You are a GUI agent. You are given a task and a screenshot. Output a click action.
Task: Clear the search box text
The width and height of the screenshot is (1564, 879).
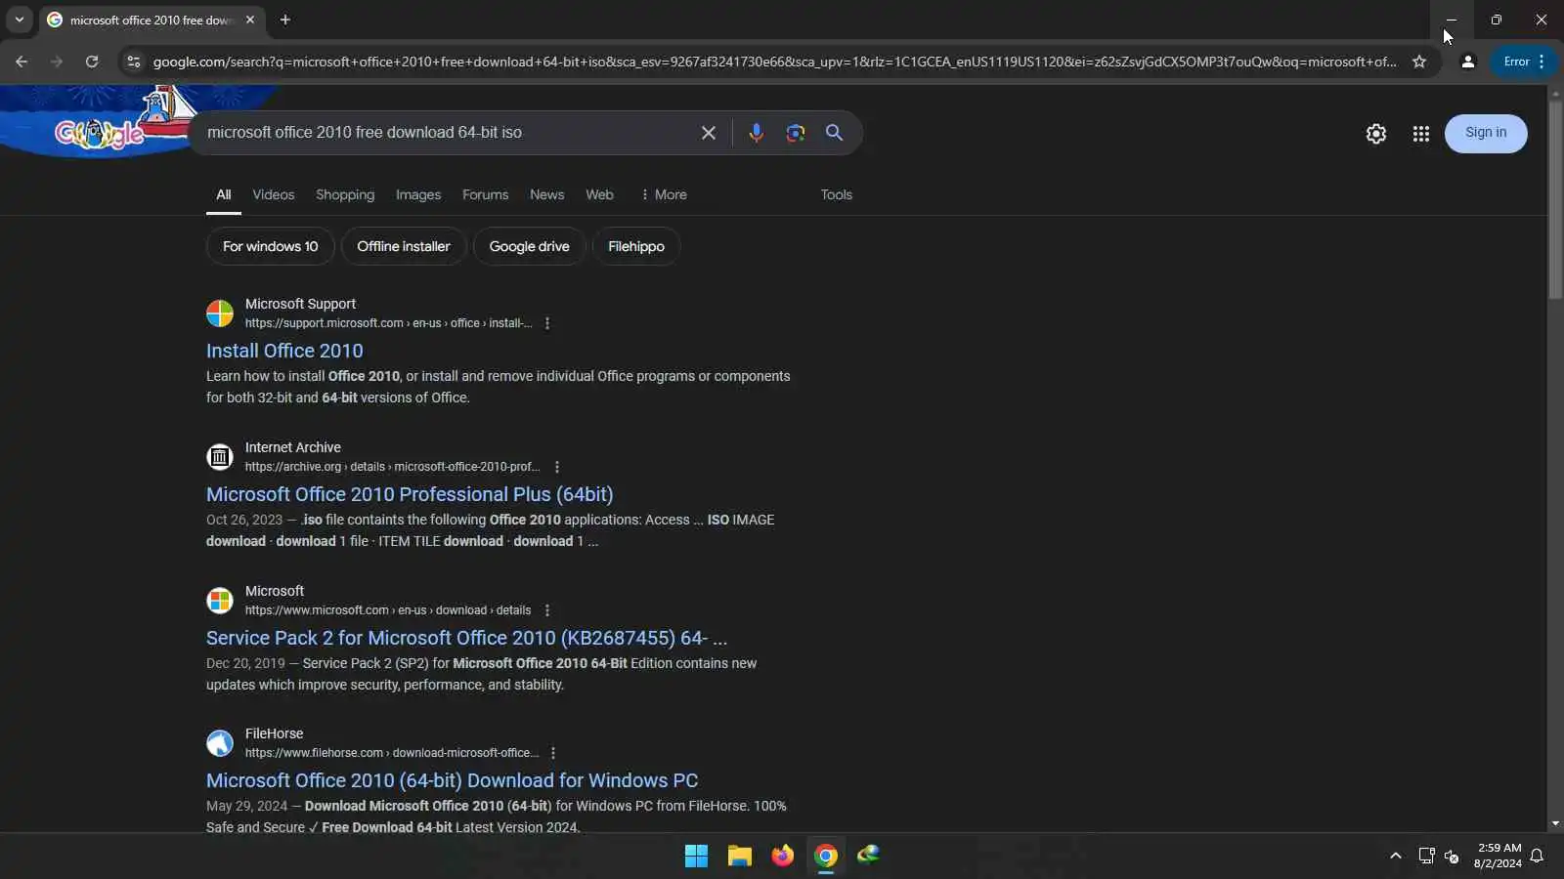pos(709,133)
